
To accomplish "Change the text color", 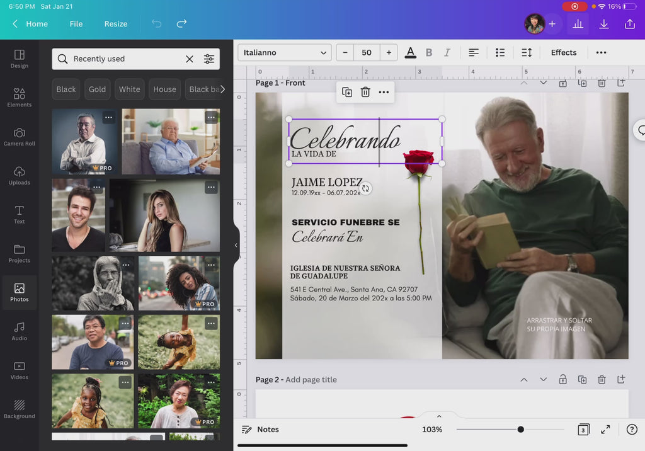I will point(410,52).
